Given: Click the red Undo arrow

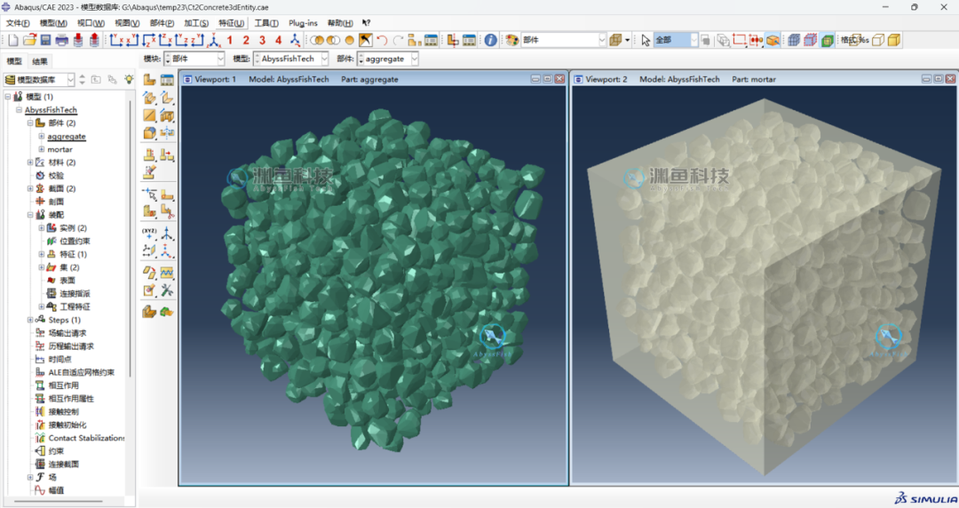Looking at the screenshot, I should click(382, 40).
